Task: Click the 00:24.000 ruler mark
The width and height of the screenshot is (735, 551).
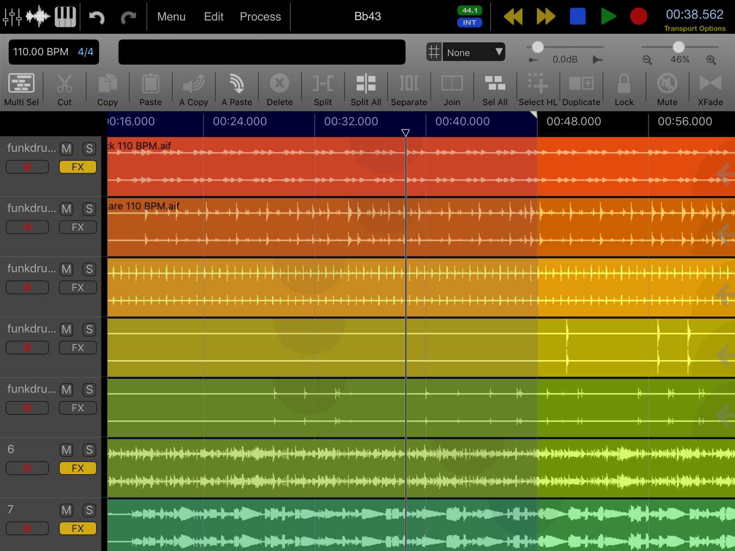Action: (x=240, y=121)
